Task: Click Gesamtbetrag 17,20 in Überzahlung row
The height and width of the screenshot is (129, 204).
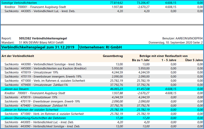Action: coord(119,118)
